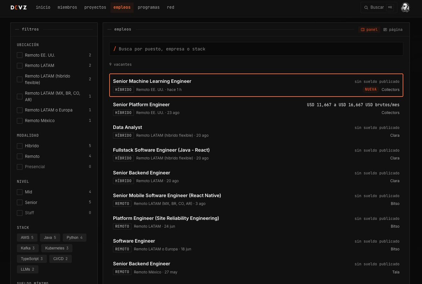Select the CI/CD stack tag
The image size is (422, 284).
click(61, 259)
